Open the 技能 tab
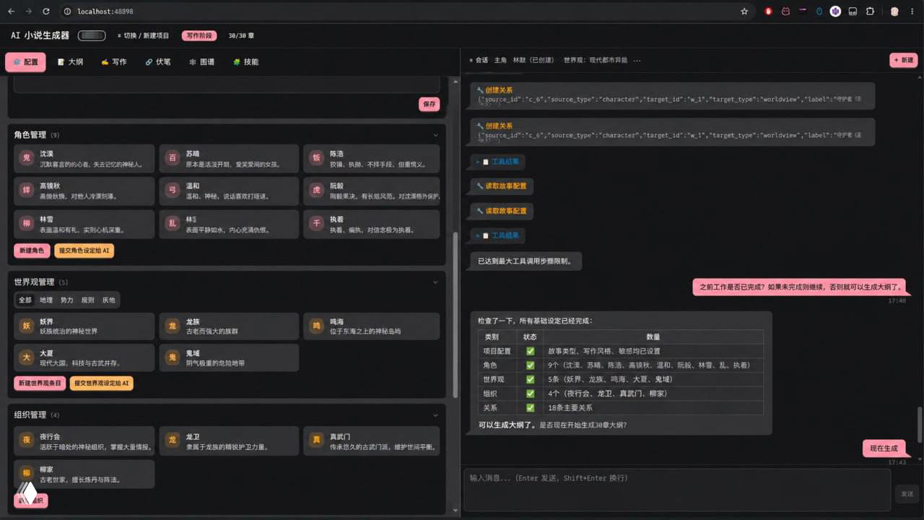Image resolution: width=924 pixels, height=520 pixels. coord(245,62)
